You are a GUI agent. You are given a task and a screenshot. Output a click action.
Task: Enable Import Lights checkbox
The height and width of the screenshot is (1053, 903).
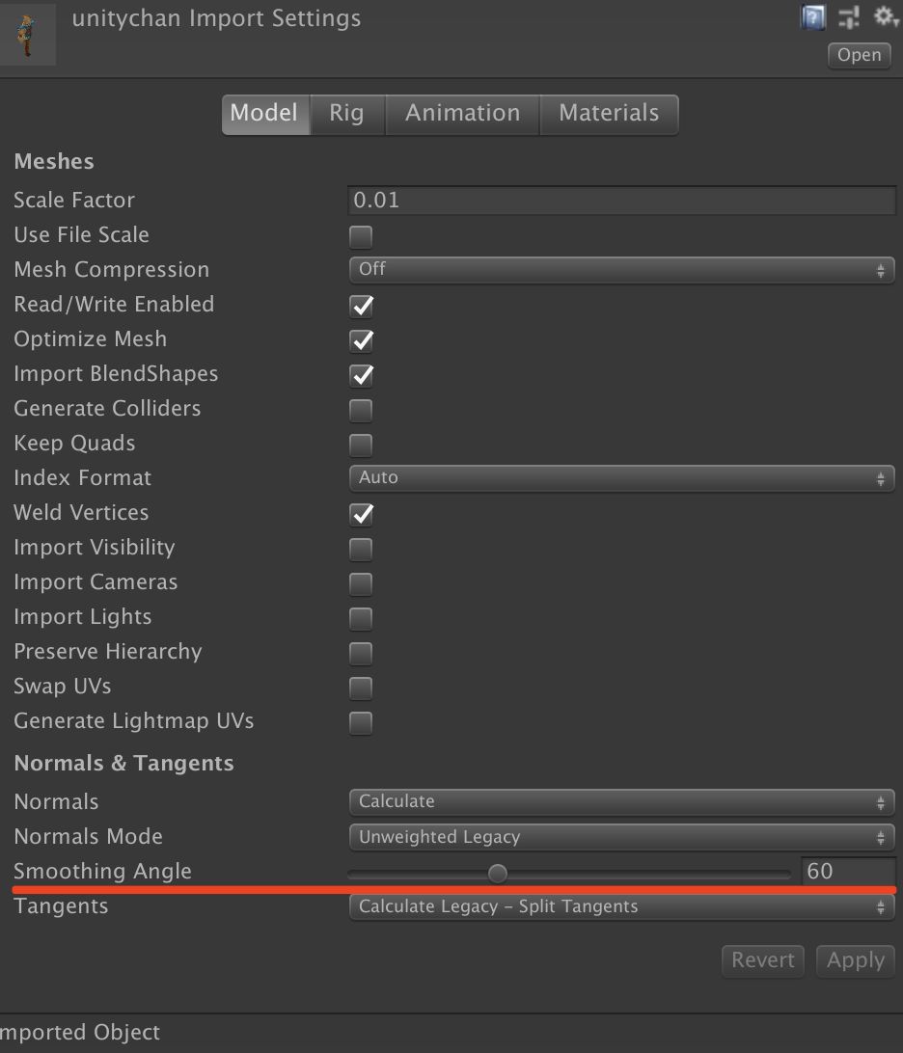(x=361, y=618)
